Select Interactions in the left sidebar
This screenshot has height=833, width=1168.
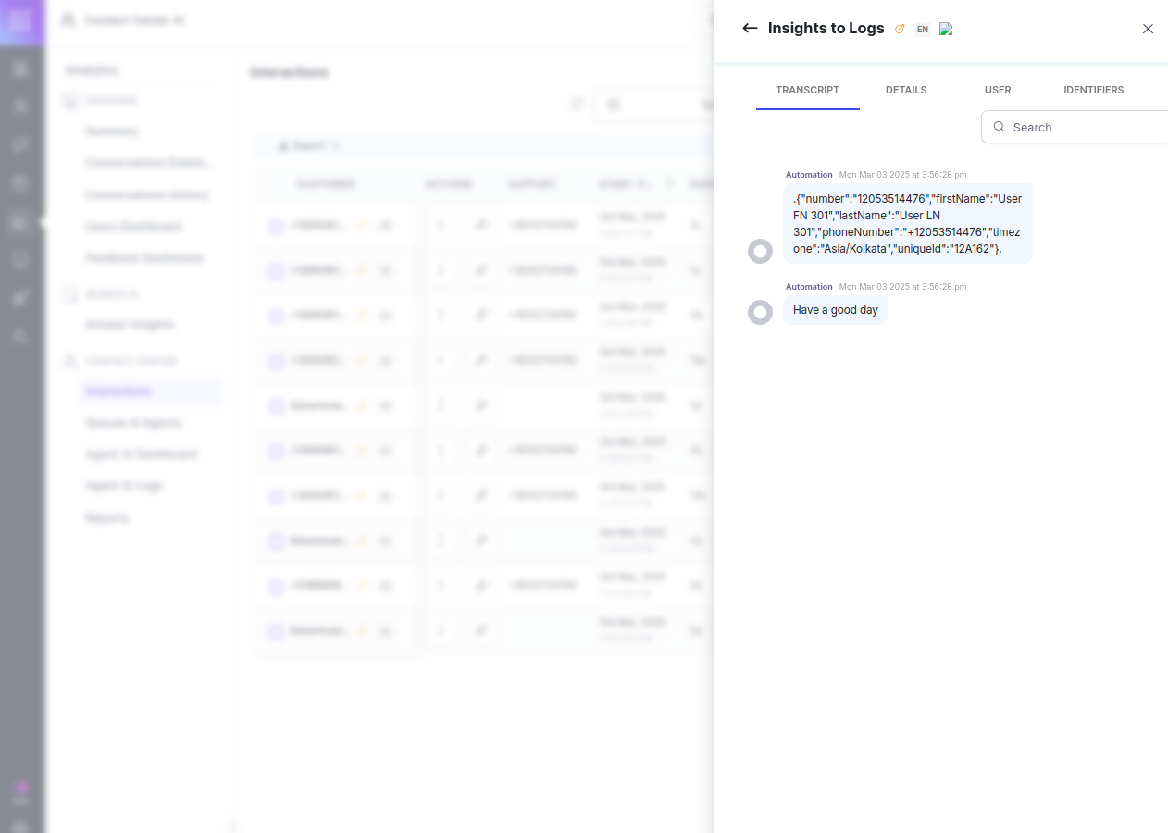(118, 392)
